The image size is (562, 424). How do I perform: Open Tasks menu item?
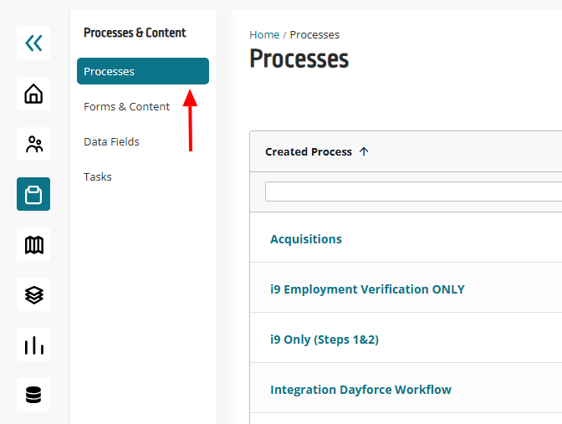point(98,176)
